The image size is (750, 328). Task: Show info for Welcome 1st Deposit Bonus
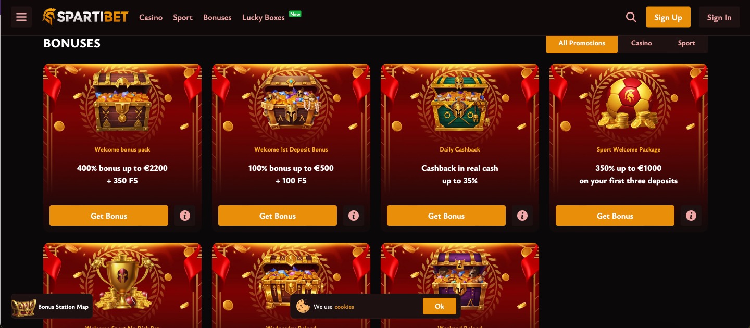coord(354,216)
